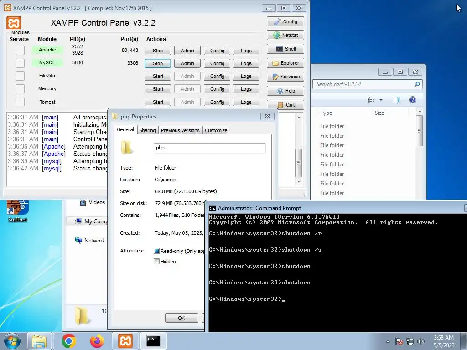
Task: Stop the Apache module
Action: click(x=157, y=51)
